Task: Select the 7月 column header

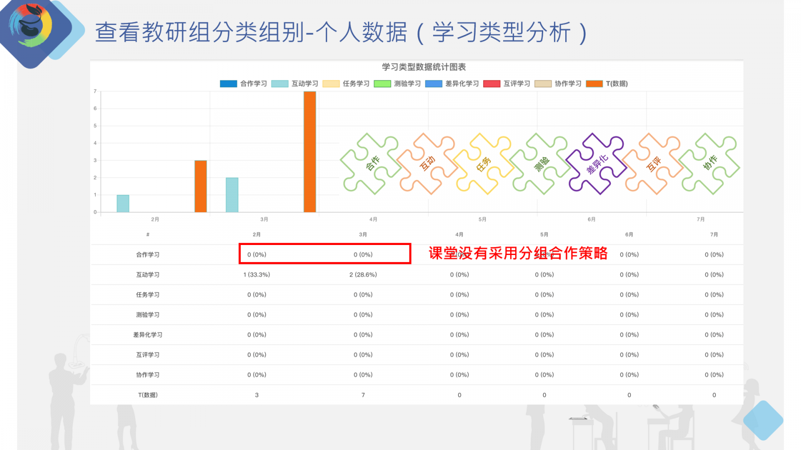Action: point(714,233)
